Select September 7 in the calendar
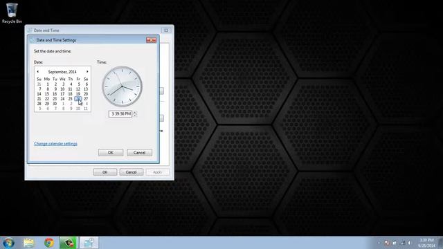This screenshot has width=443, height=249. click(39, 89)
